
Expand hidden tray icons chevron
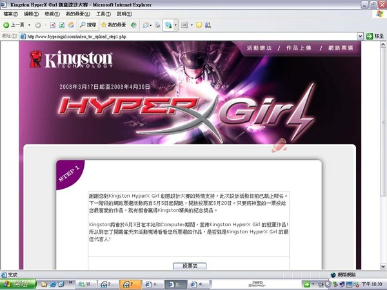pos(328,284)
